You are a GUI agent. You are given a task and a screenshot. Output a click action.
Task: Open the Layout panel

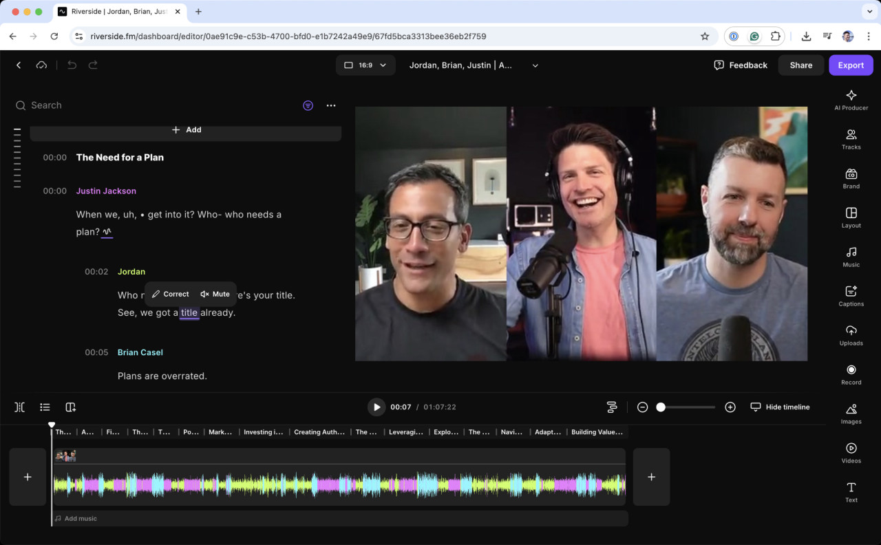(851, 218)
